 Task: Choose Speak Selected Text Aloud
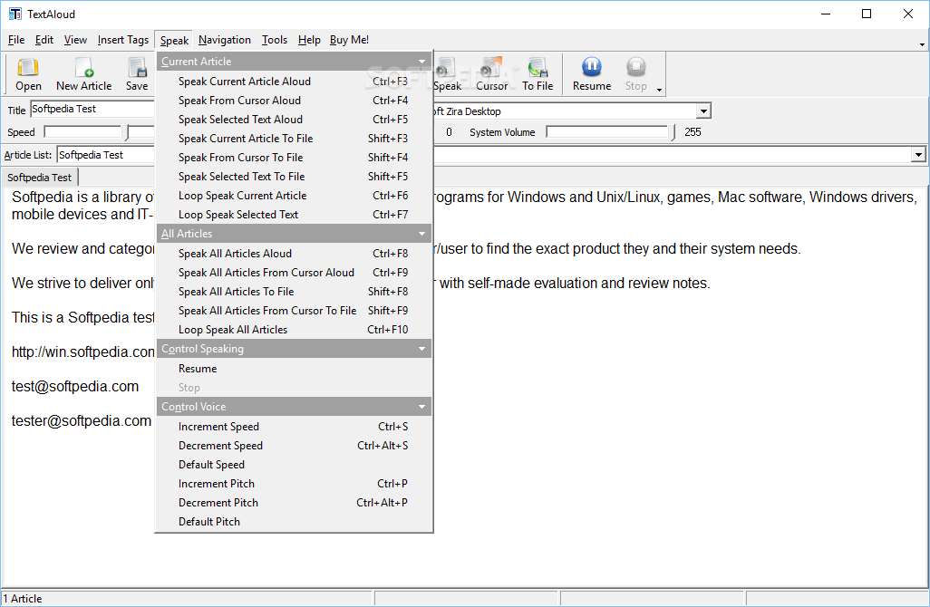pos(294,120)
